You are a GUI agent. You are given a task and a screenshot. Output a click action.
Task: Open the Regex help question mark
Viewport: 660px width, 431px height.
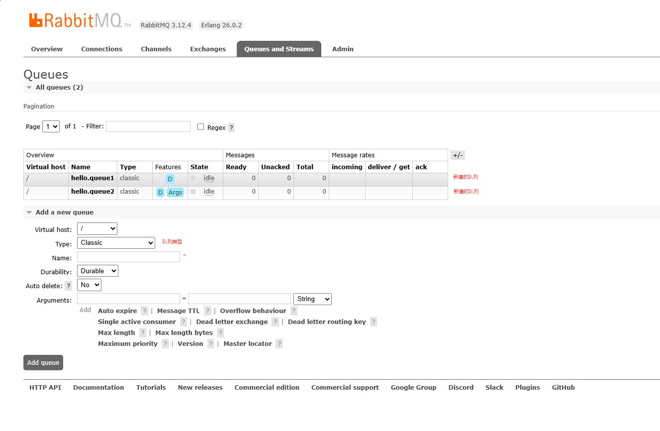click(231, 128)
